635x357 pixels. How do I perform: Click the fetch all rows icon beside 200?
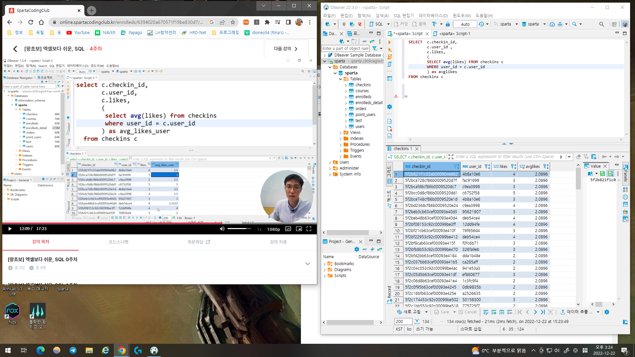coord(417,321)
